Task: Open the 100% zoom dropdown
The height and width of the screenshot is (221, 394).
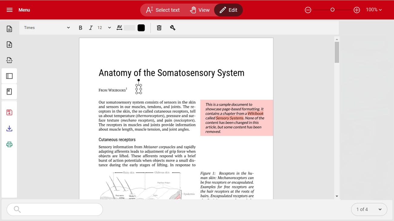Action: pos(374,10)
